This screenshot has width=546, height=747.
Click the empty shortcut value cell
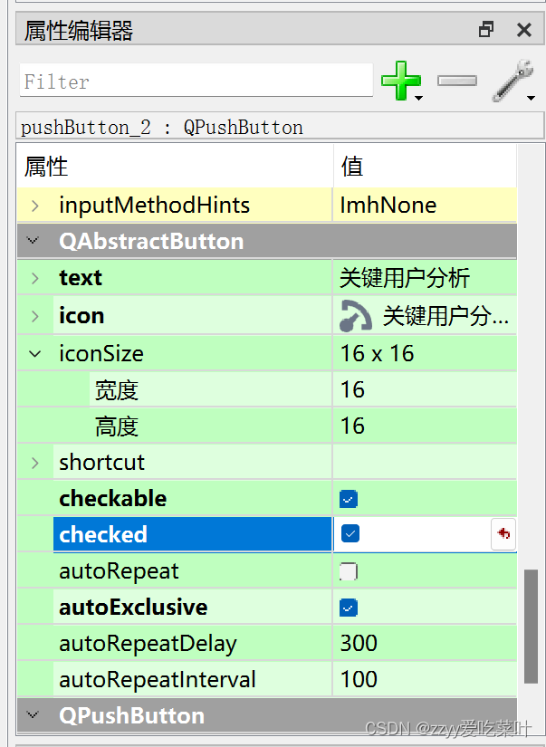[x=425, y=462]
